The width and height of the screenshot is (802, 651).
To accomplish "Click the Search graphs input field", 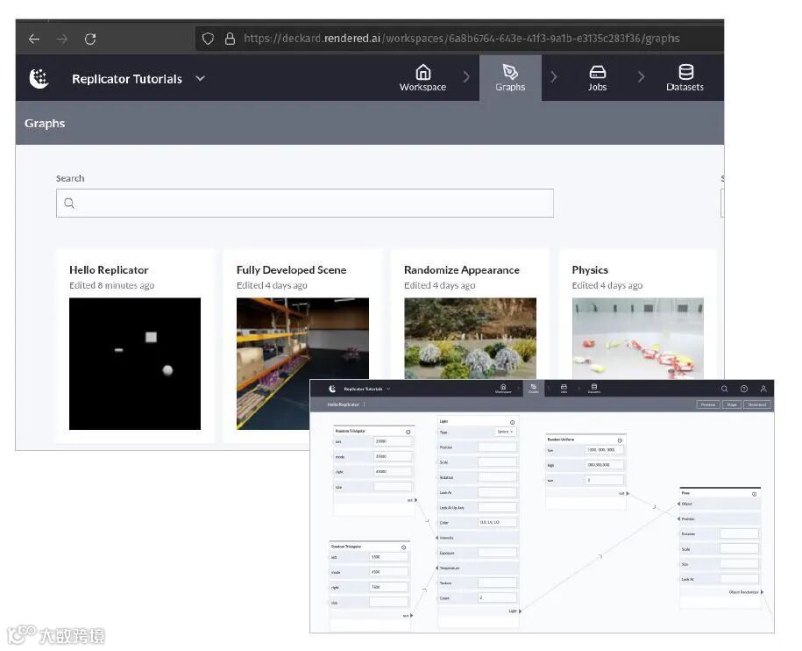I will point(305,204).
